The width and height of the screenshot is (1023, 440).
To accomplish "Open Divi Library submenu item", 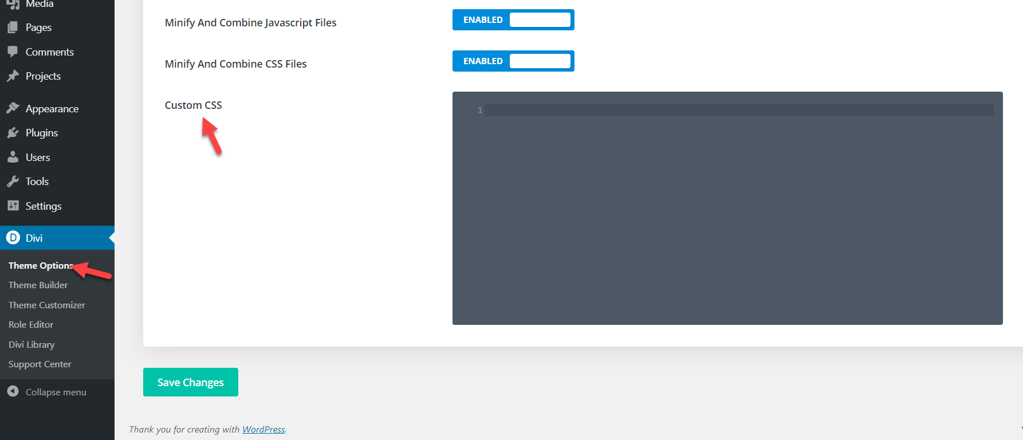I will click(x=32, y=344).
